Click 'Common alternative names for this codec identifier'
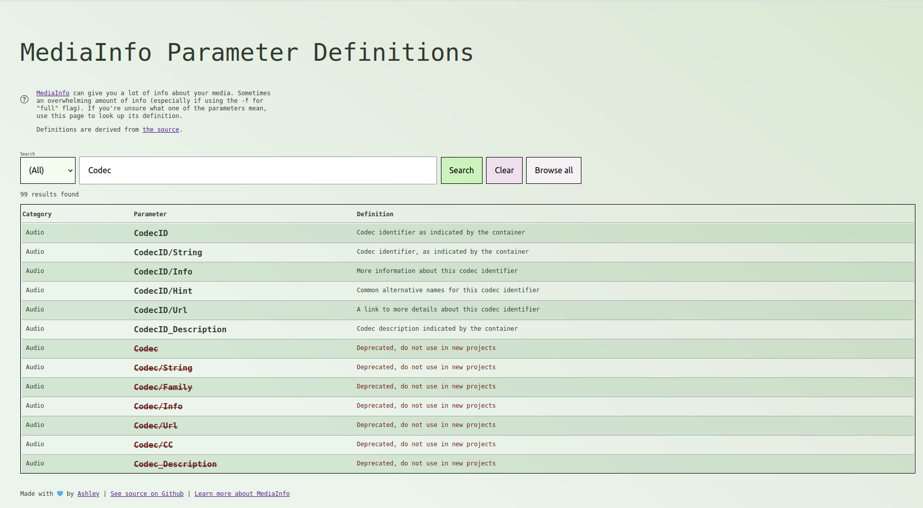The image size is (923, 508). pos(448,290)
